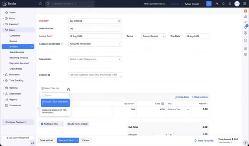This screenshot has height=146, width=249.
Task: Click the plus icon on Invoices menu item
Action: click(32, 47)
